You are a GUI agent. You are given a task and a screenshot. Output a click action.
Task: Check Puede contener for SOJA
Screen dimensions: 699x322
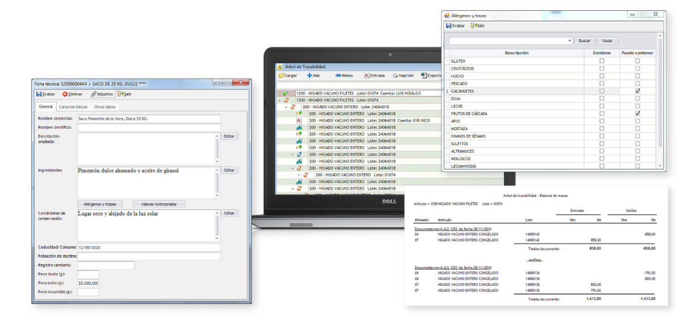pyautogui.click(x=638, y=99)
